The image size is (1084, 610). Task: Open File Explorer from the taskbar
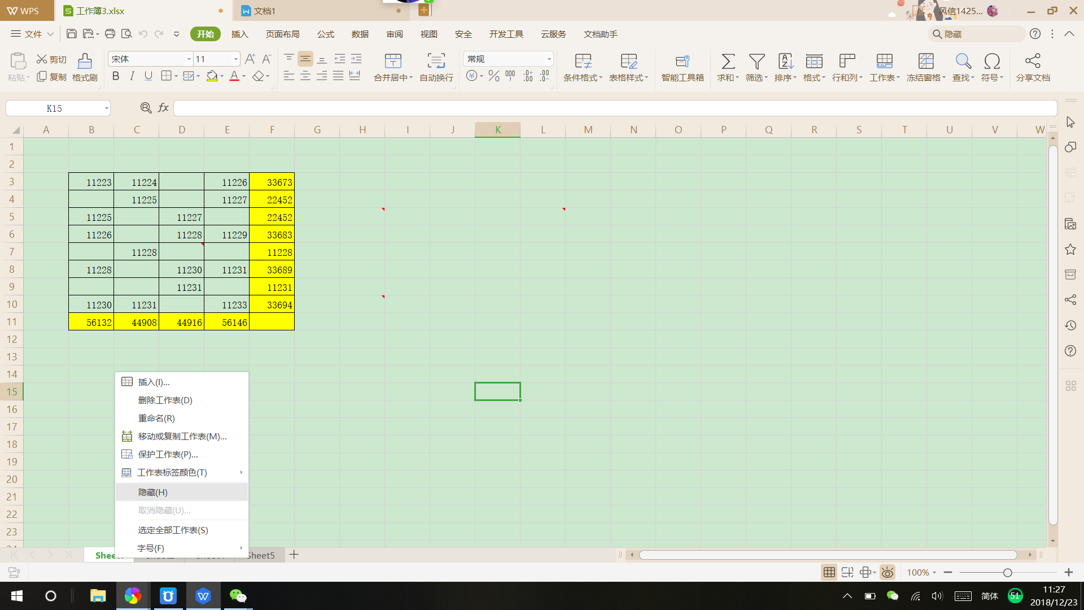[x=98, y=596]
